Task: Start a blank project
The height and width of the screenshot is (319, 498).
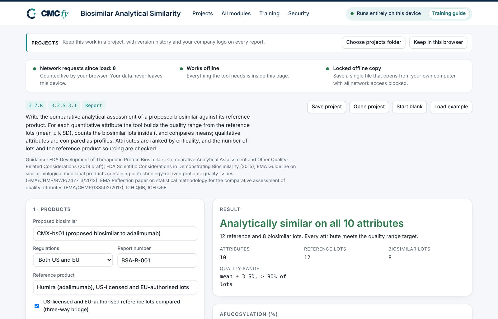Action: [x=409, y=107]
